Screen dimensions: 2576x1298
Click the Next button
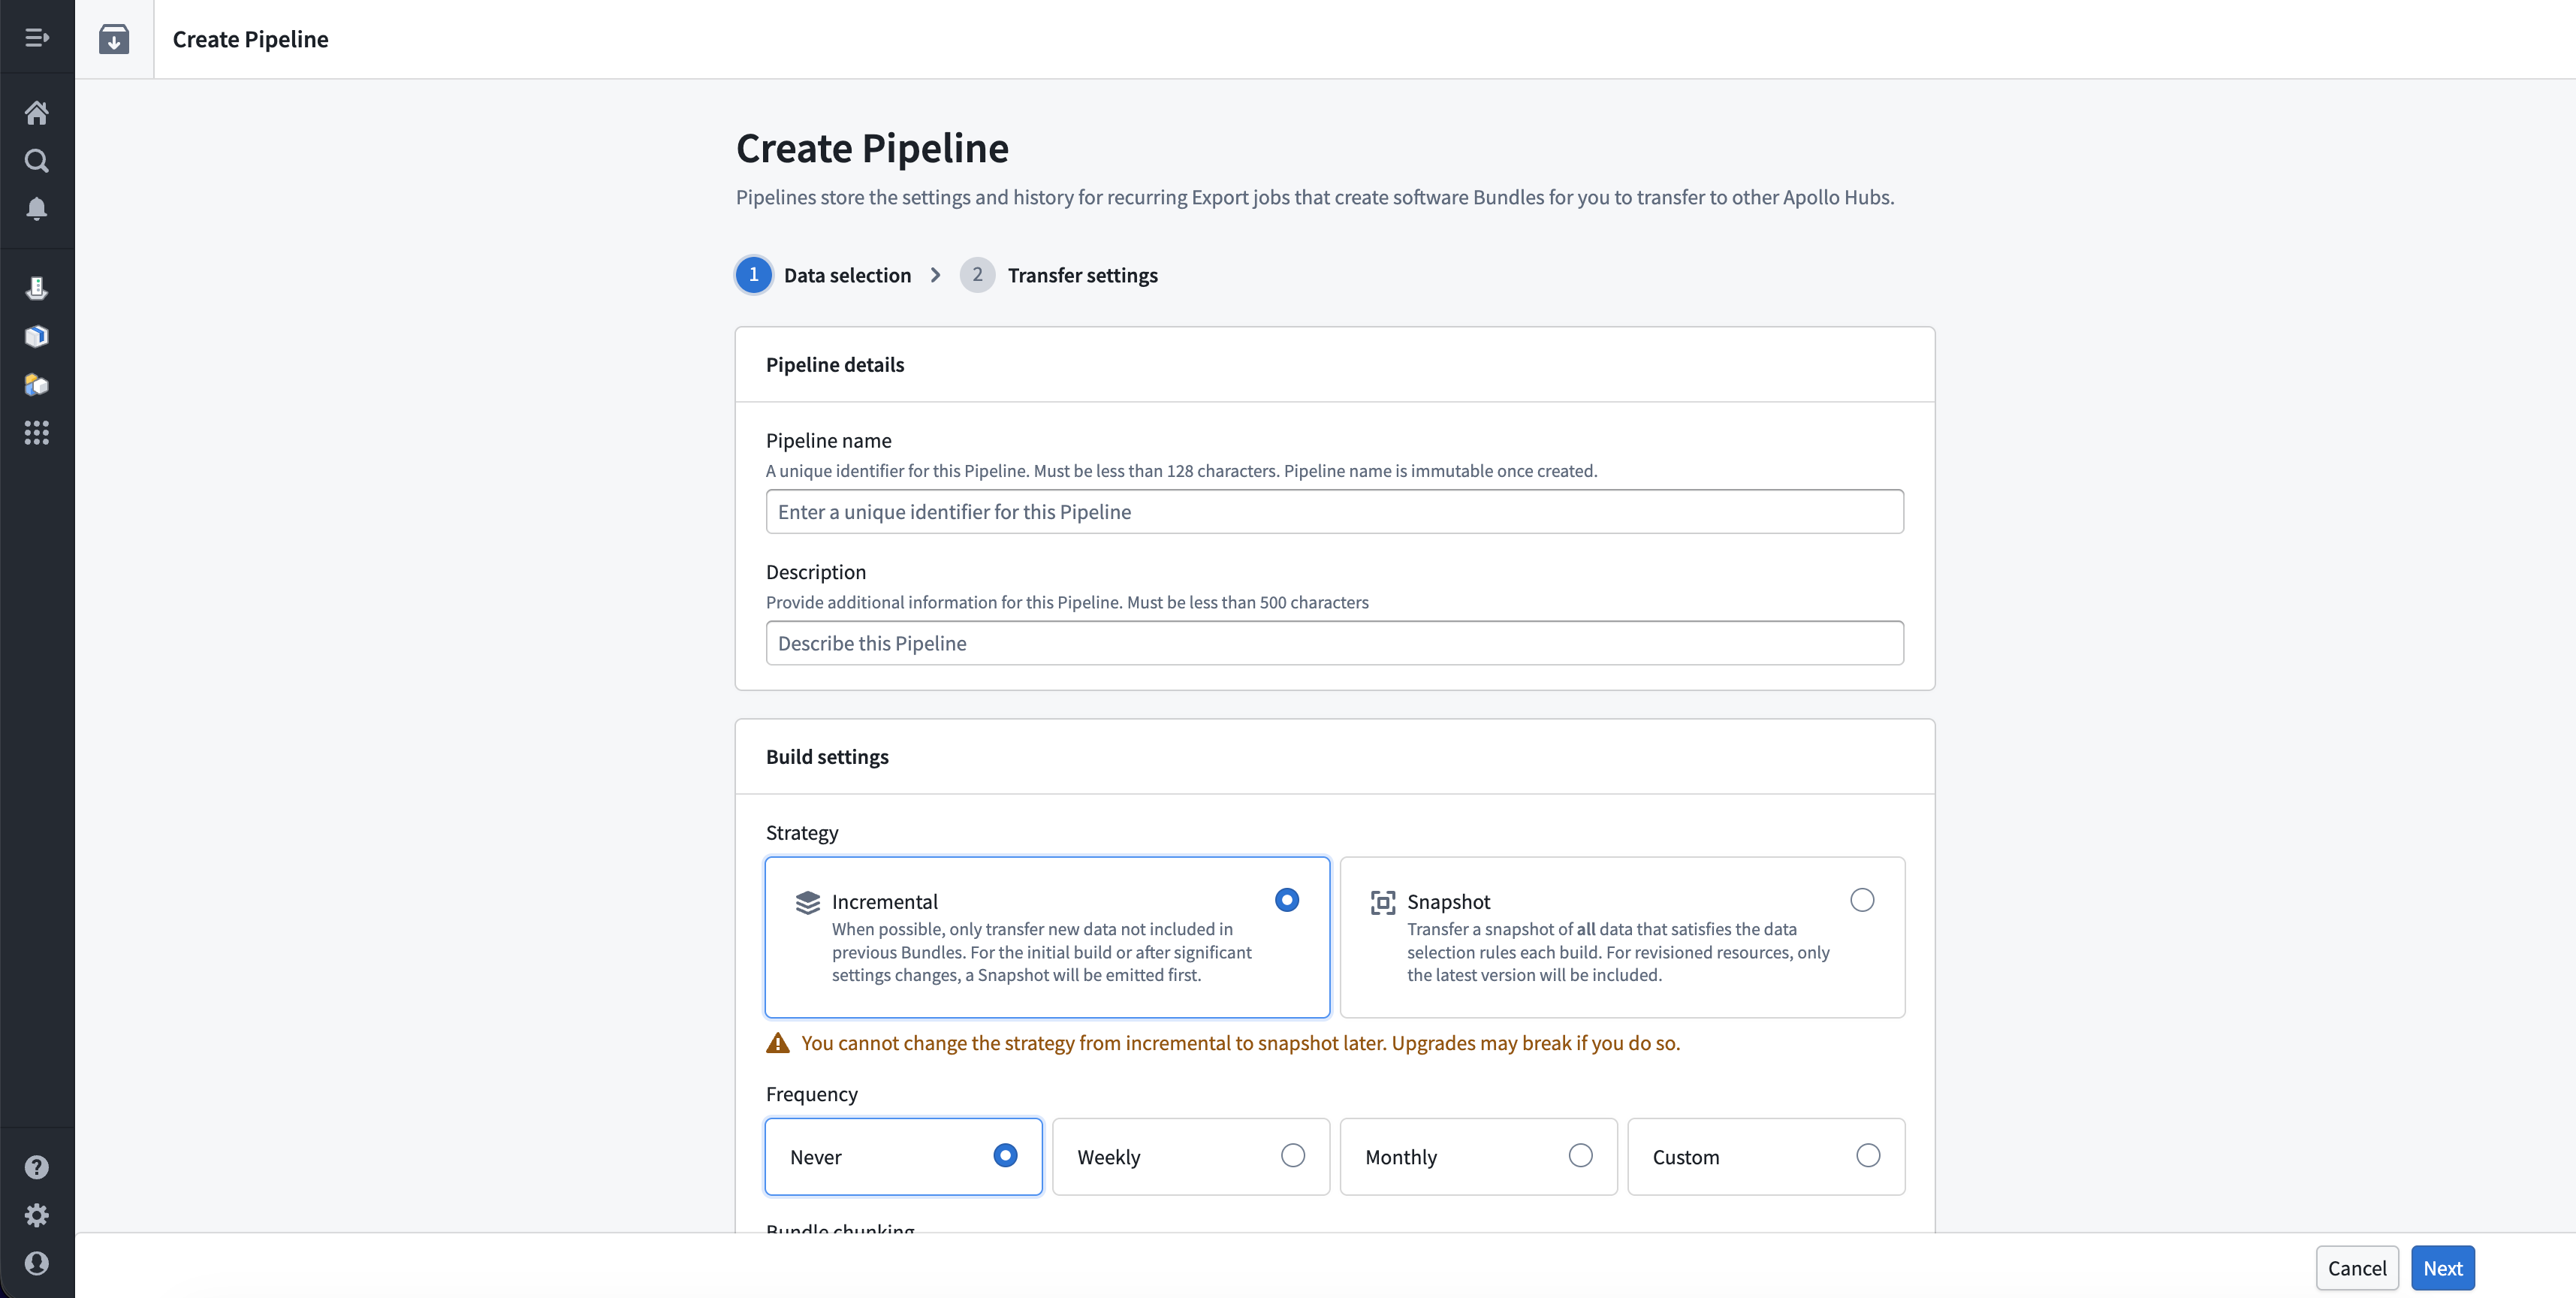(x=2443, y=1268)
